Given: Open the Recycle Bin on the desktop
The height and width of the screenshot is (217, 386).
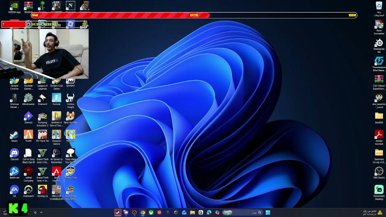Looking at the screenshot, I should click(x=379, y=9).
